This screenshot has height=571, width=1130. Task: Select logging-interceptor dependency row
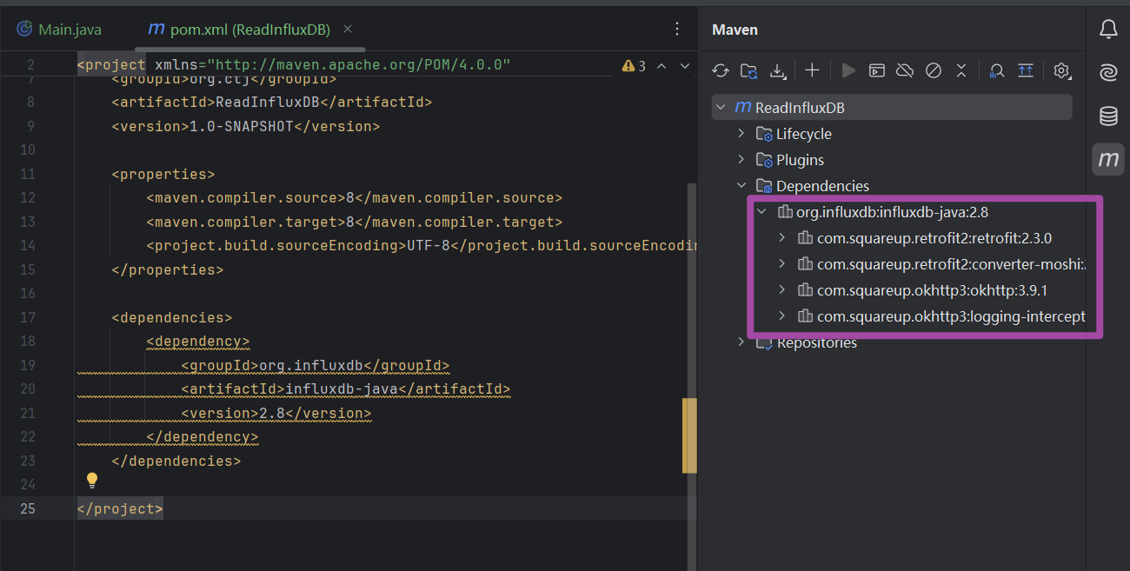click(x=892, y=316)
